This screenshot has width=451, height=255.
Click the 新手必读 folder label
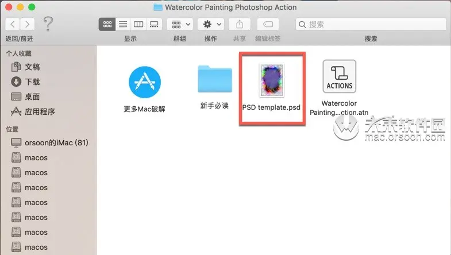[214, 106]
